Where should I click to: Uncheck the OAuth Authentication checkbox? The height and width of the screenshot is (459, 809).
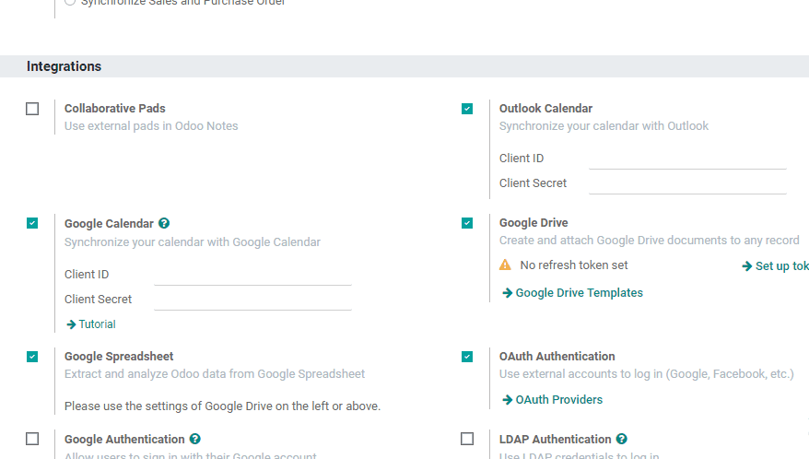[467, 357]
